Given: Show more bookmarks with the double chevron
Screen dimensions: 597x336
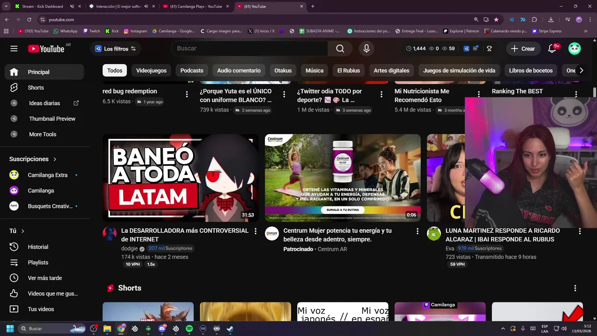Looking at the screenshot, I should point(586,31).
